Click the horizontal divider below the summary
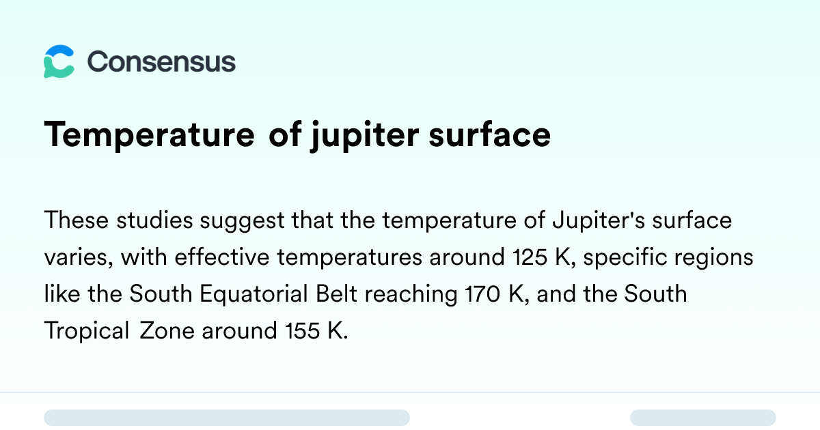 (x=410, y=392)
